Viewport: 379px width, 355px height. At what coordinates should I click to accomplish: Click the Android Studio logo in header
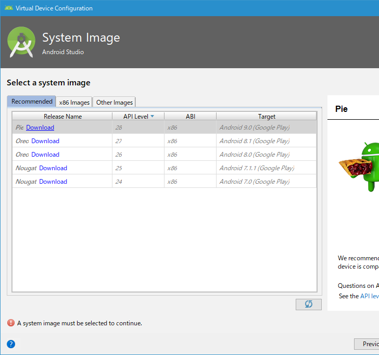pyautogui.click(x=21, y=42)
